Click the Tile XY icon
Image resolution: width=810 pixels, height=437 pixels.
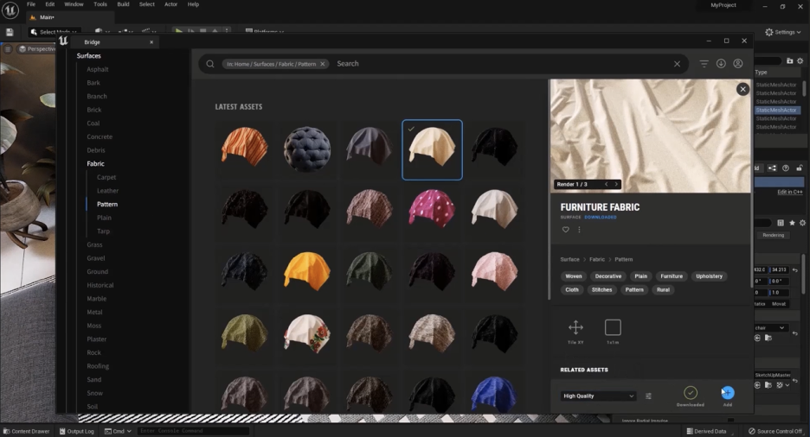(x=575, y=327)
